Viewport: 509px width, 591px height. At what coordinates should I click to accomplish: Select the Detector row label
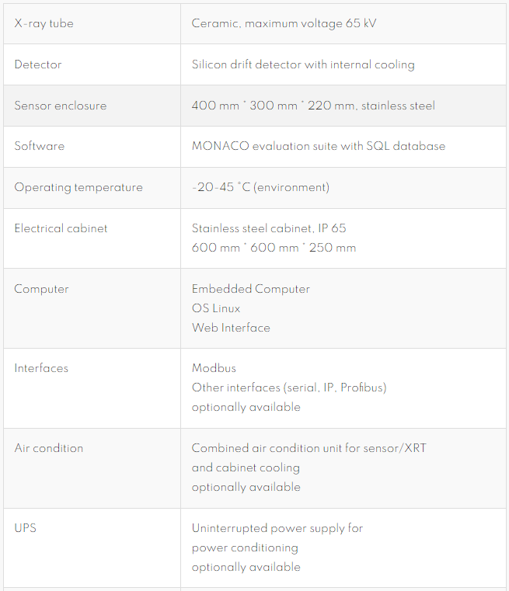38,64
